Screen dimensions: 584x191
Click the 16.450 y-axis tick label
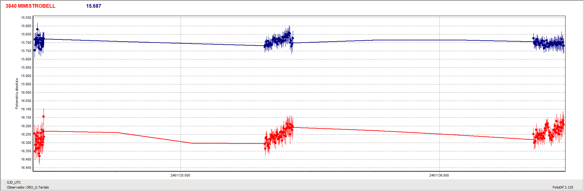[x=26, y=168]
